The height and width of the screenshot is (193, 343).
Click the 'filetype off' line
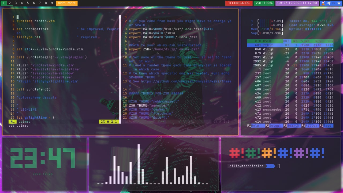(x=28, y=37)
